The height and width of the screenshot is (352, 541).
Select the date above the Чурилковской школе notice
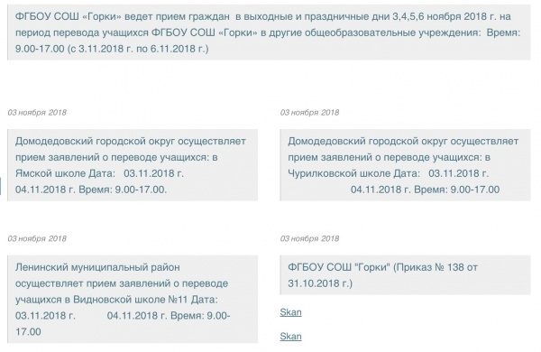pyautogui.click(x=309, y=112)
